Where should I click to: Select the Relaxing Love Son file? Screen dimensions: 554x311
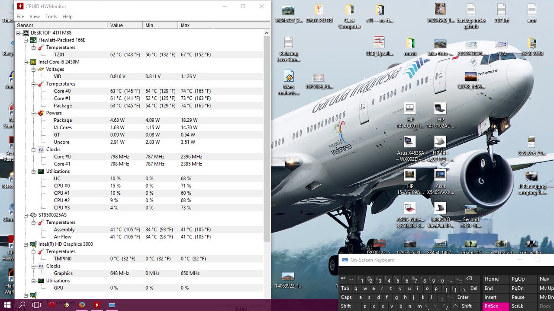click(289, 50)
